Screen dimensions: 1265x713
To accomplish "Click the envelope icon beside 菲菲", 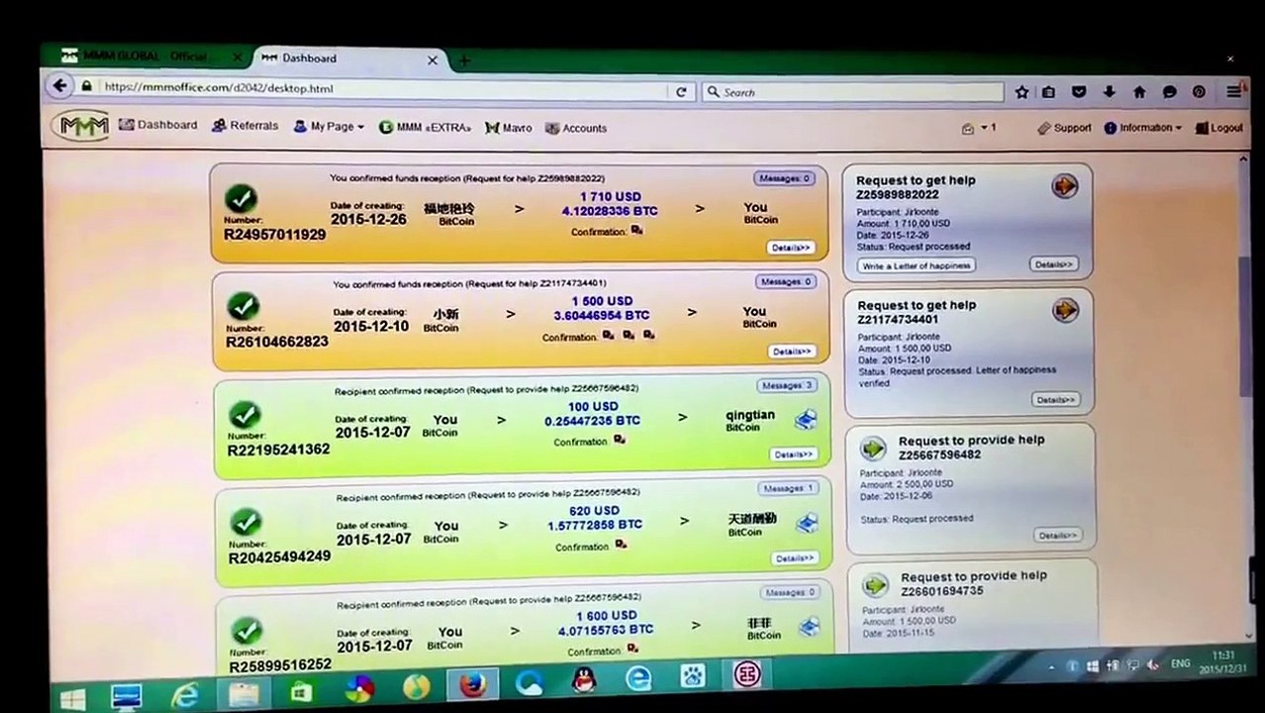I will pyautogui.click(x=810, y=627).
